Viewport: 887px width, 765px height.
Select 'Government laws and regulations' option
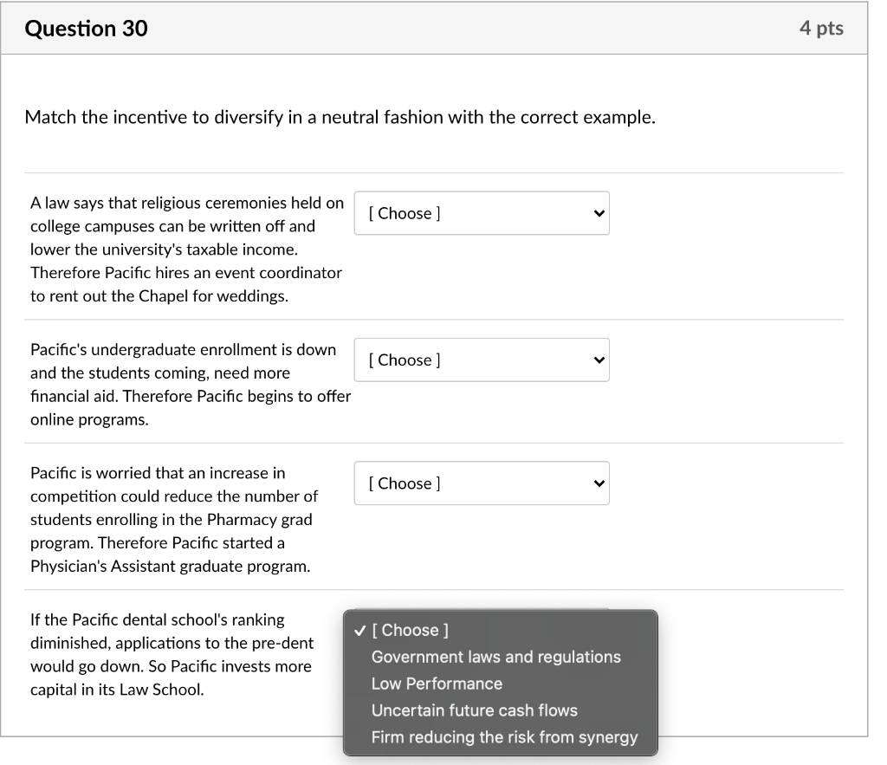(500, 657)
